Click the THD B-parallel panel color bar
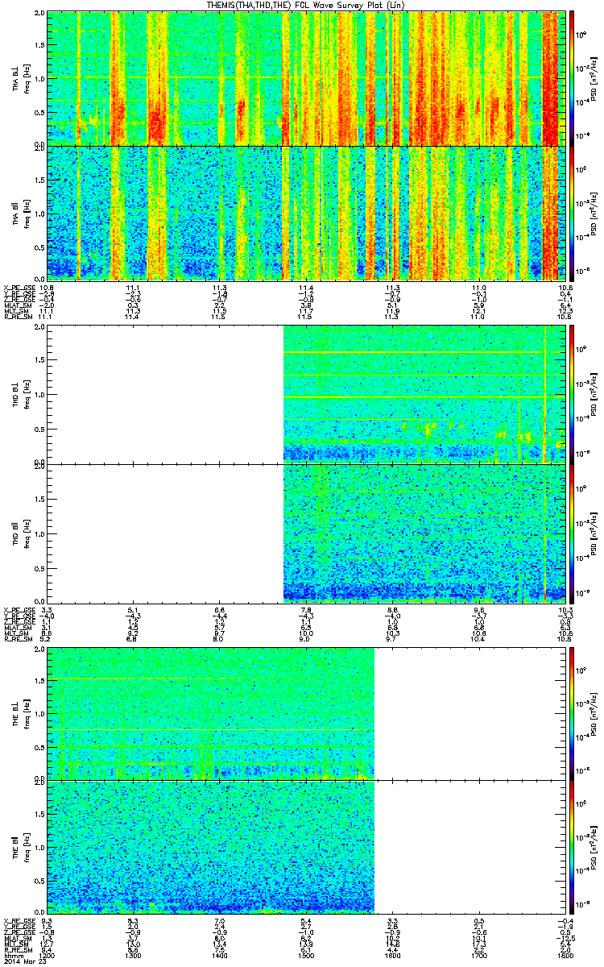604x967 pixels. (573, 533)
